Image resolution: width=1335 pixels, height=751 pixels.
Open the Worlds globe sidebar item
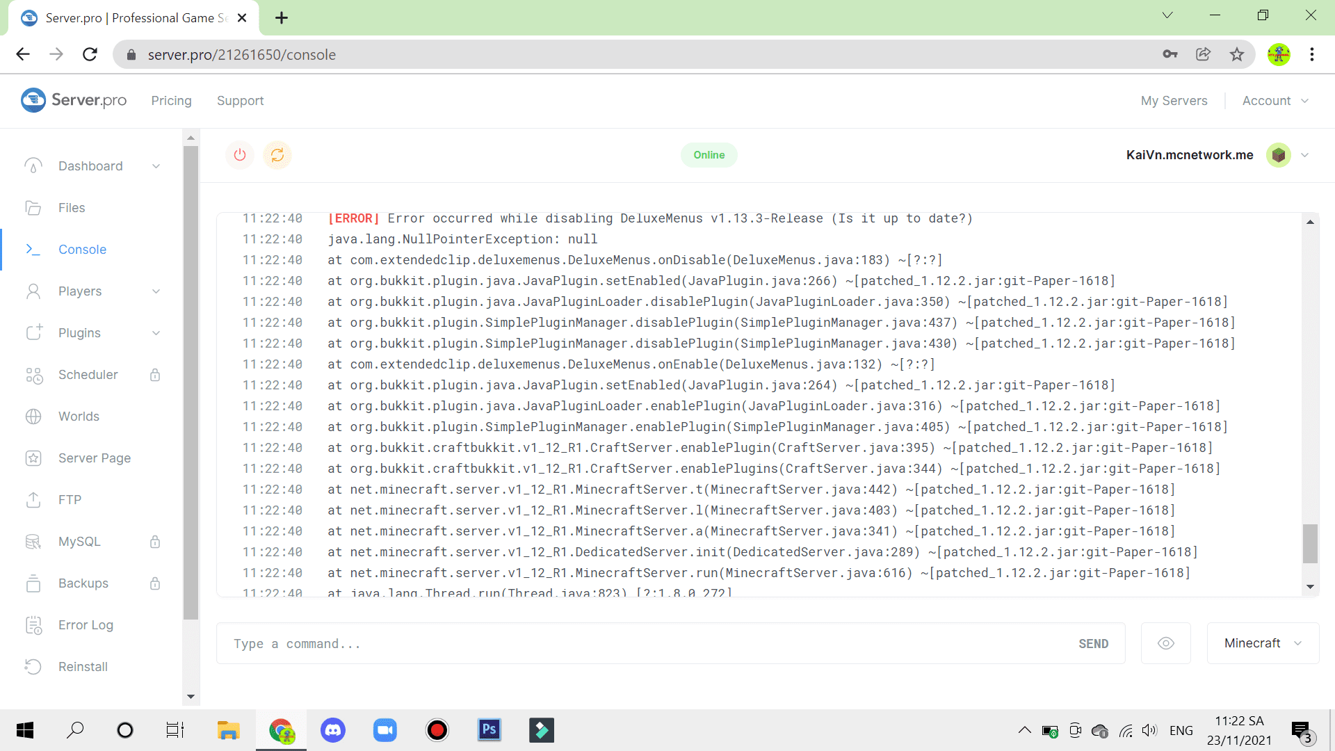tap(78, 417)
